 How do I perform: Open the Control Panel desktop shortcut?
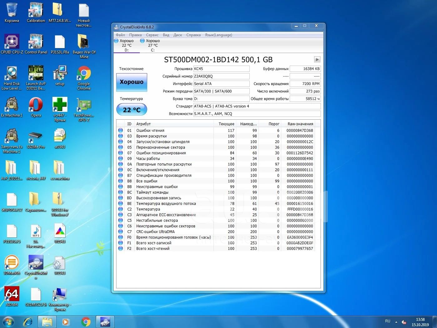[36, 44]
